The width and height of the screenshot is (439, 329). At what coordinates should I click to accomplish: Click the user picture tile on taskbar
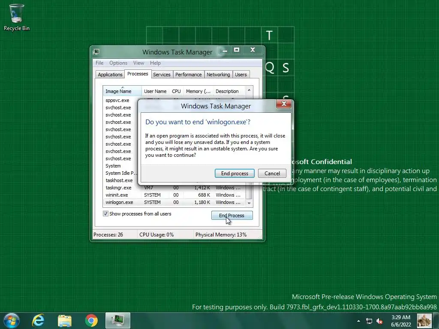pyautogui.click(x=424, y=320)
